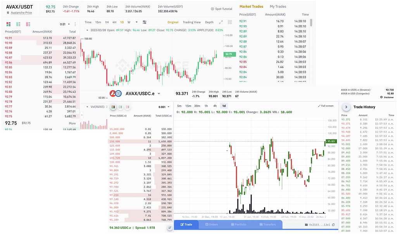Open the Market Trades tab

coord(251,7)
